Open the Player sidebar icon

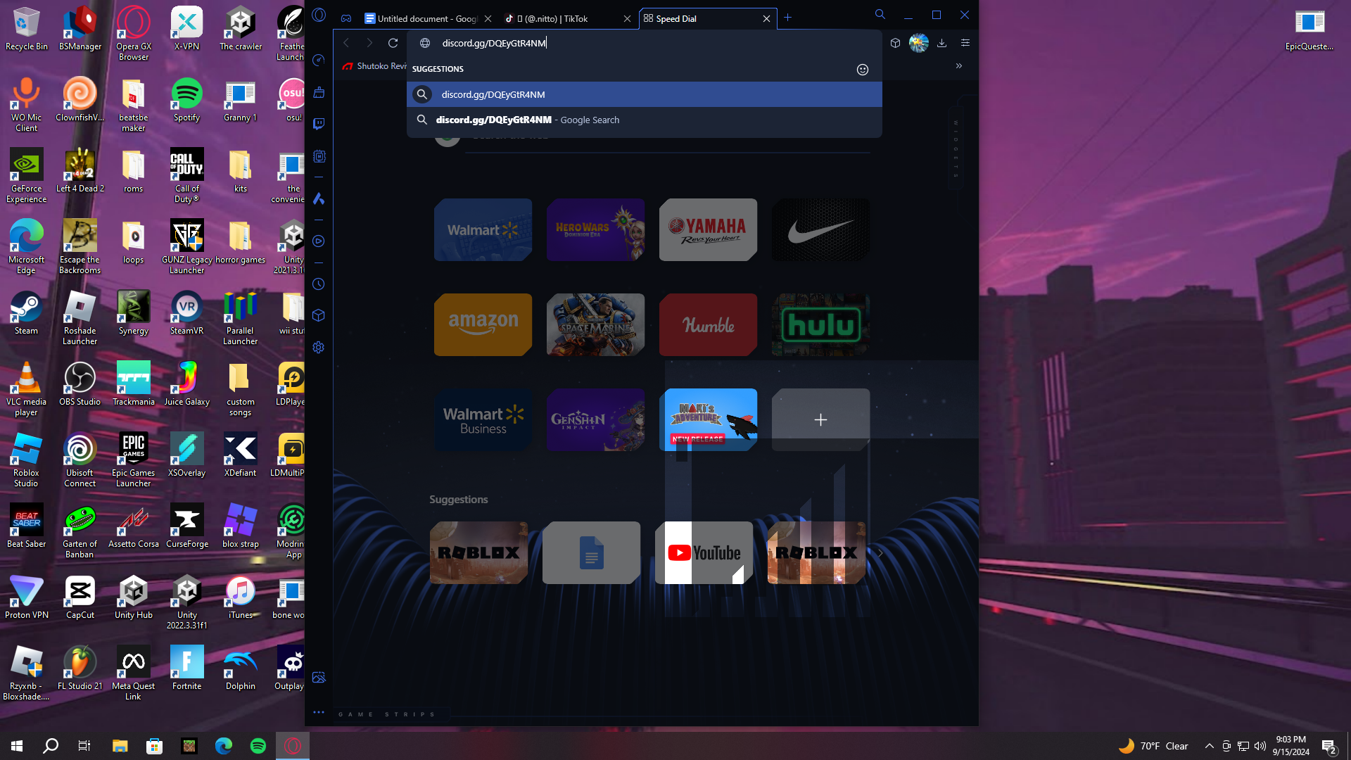click(x=319, y=241)
